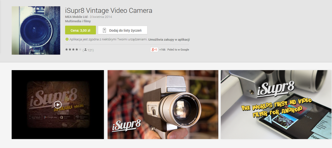Screen dimensions: 332x148
Task: Open the vintage camera screenshot
Action: tap(163, 104)
